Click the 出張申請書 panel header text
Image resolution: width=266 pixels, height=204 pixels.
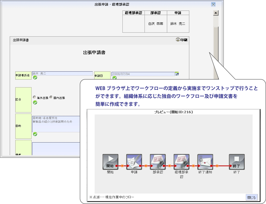coord(21,40)
